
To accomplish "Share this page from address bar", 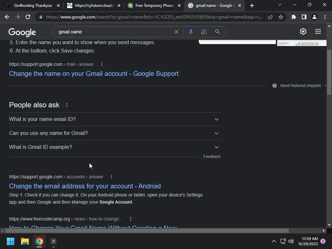I will click(x=270, y=17).
